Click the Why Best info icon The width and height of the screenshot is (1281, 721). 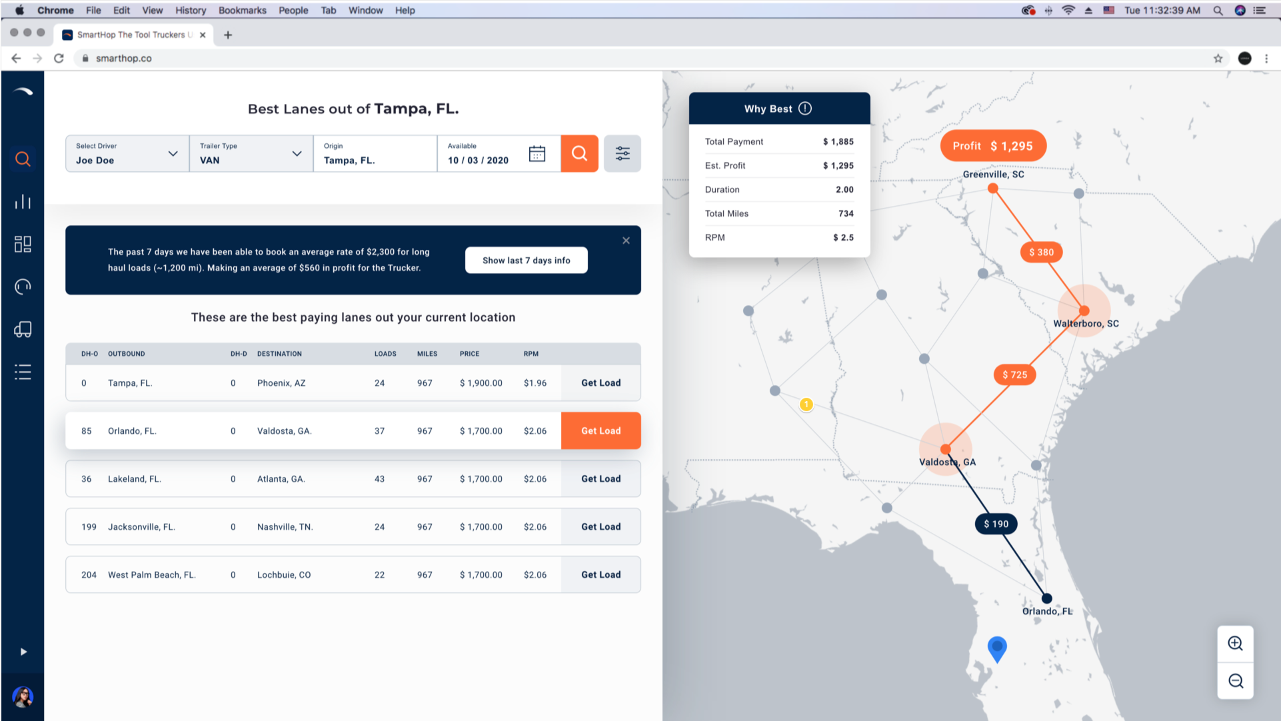pyautogui.click(x=805, y=109)
